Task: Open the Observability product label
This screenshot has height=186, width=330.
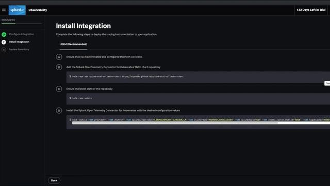Action: (38, 10)
